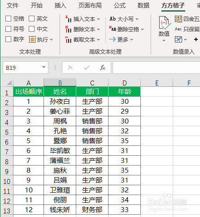The height and width of the screenshot is (217, 200).
Task: Switch to the 插入 tab
Action: click(61, 5)
